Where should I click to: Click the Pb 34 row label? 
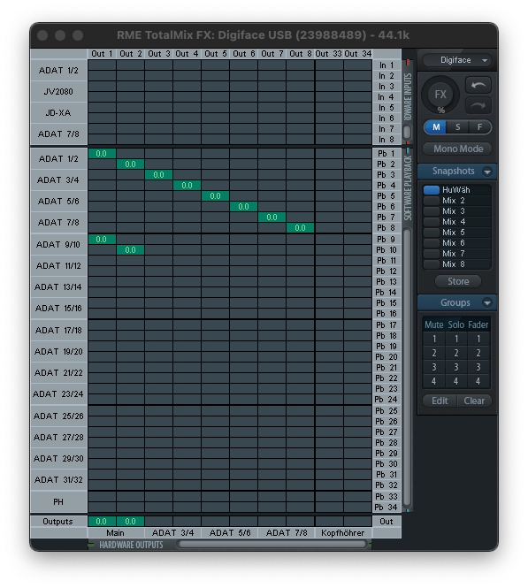coord(386,508)
